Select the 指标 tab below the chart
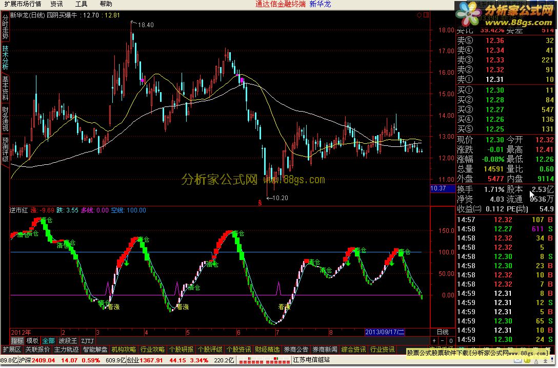Viewport: 558px width, 368px height. [x=17, y=341]
